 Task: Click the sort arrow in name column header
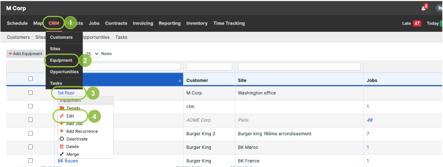tap(180, 80)
